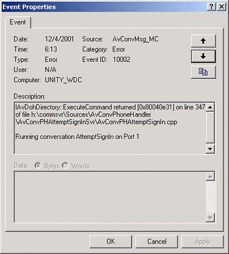Close the Event Properties dialog
This screenshot has height=254, width=229.
coord(221,7)
